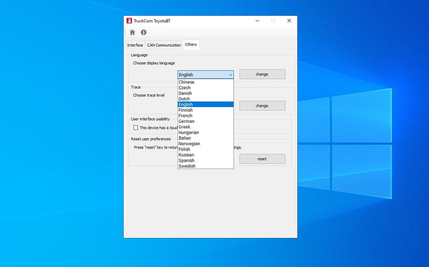Screen dimensions: 429x267
Task: Click the Info icon in toolbar
Action: coord(144,33)
